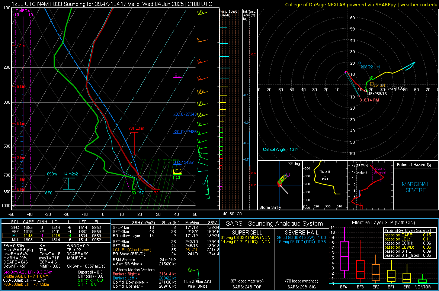Click the based on CAPE: 0.15 line
This screenshot has width=439, height=291.
point(408,235)
